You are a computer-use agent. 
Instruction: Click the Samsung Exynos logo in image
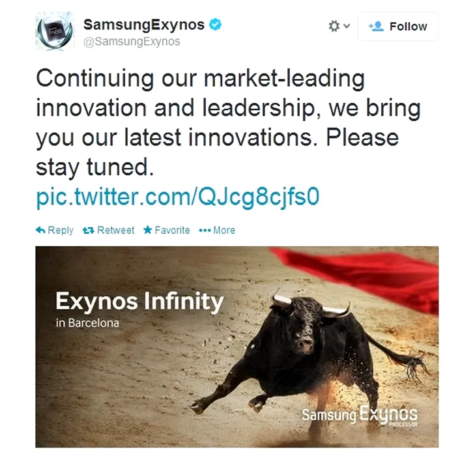(360, 416)
